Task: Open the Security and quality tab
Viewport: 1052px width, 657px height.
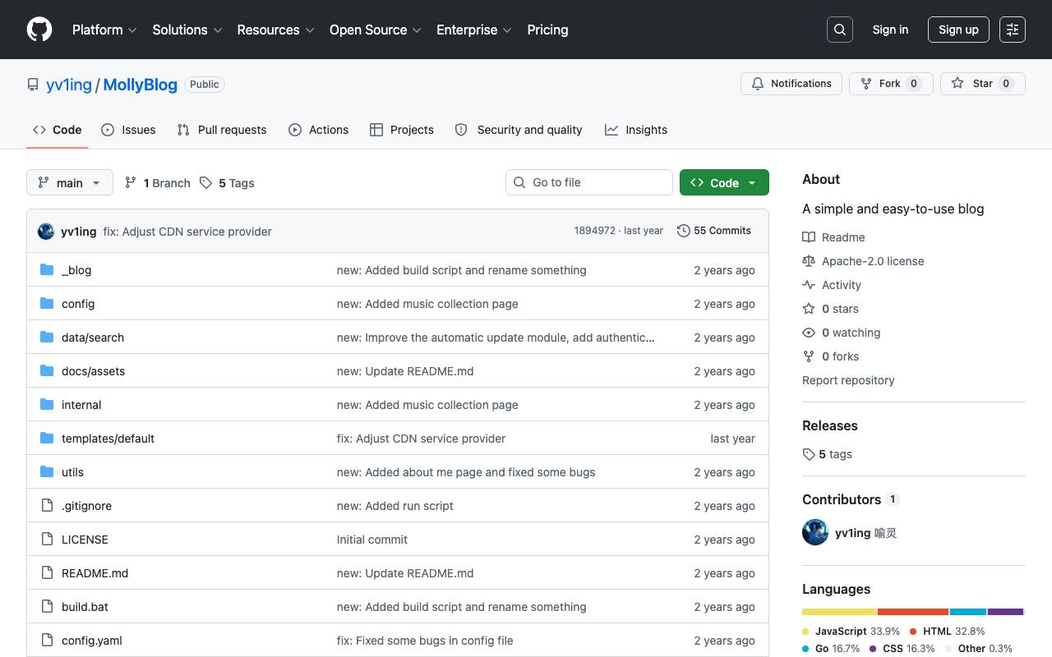Action: [x=519, y=130]
